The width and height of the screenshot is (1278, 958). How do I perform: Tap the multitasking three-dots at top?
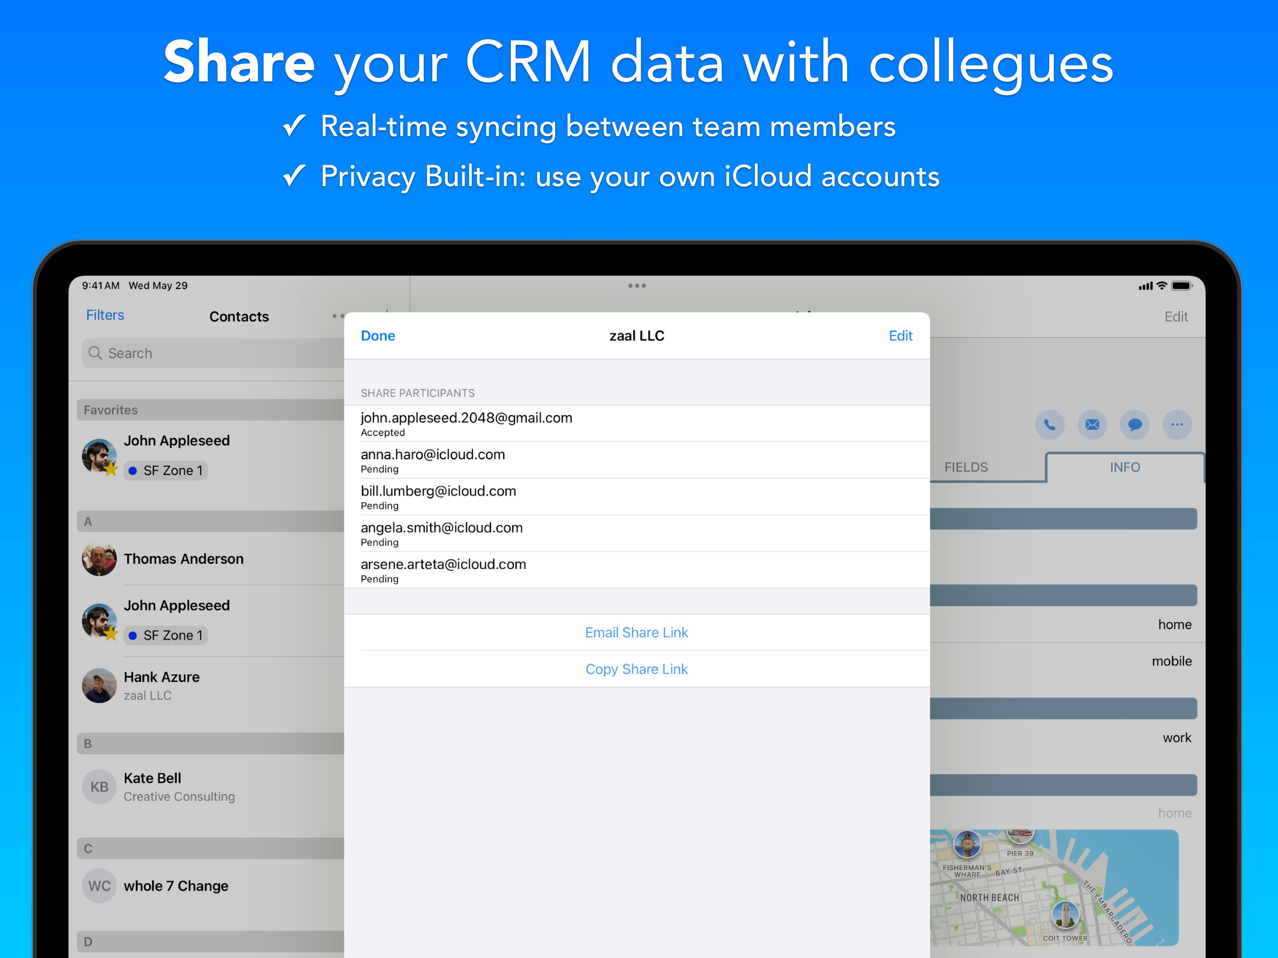click(637, 285)
